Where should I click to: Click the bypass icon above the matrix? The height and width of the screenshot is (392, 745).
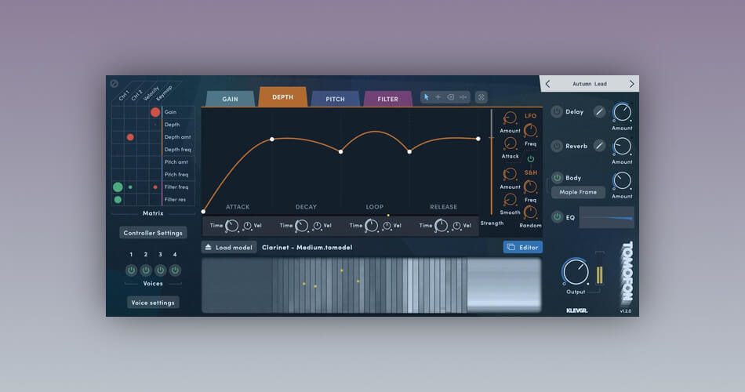coord(114,83)
